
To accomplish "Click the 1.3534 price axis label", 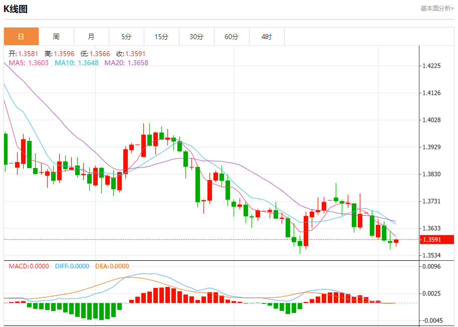I will (432, 255).
